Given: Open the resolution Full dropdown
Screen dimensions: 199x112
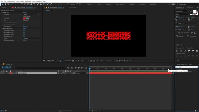Looking at the screenshot, I should tap(85, 61).
